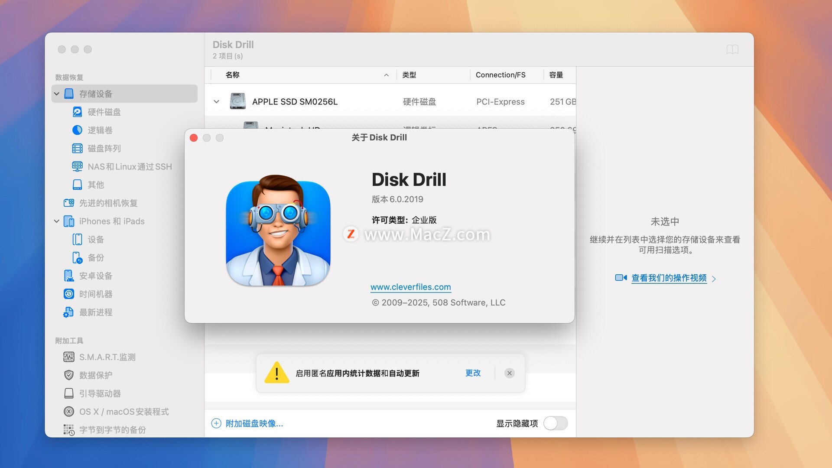Open the www.cleverfiles.com link

pyautogui.click(x=410, y=287)
